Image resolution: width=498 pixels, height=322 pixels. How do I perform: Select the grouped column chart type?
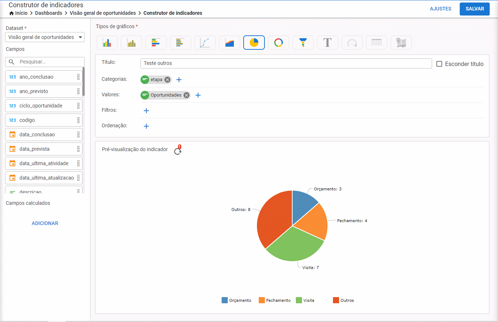[132, 43]
